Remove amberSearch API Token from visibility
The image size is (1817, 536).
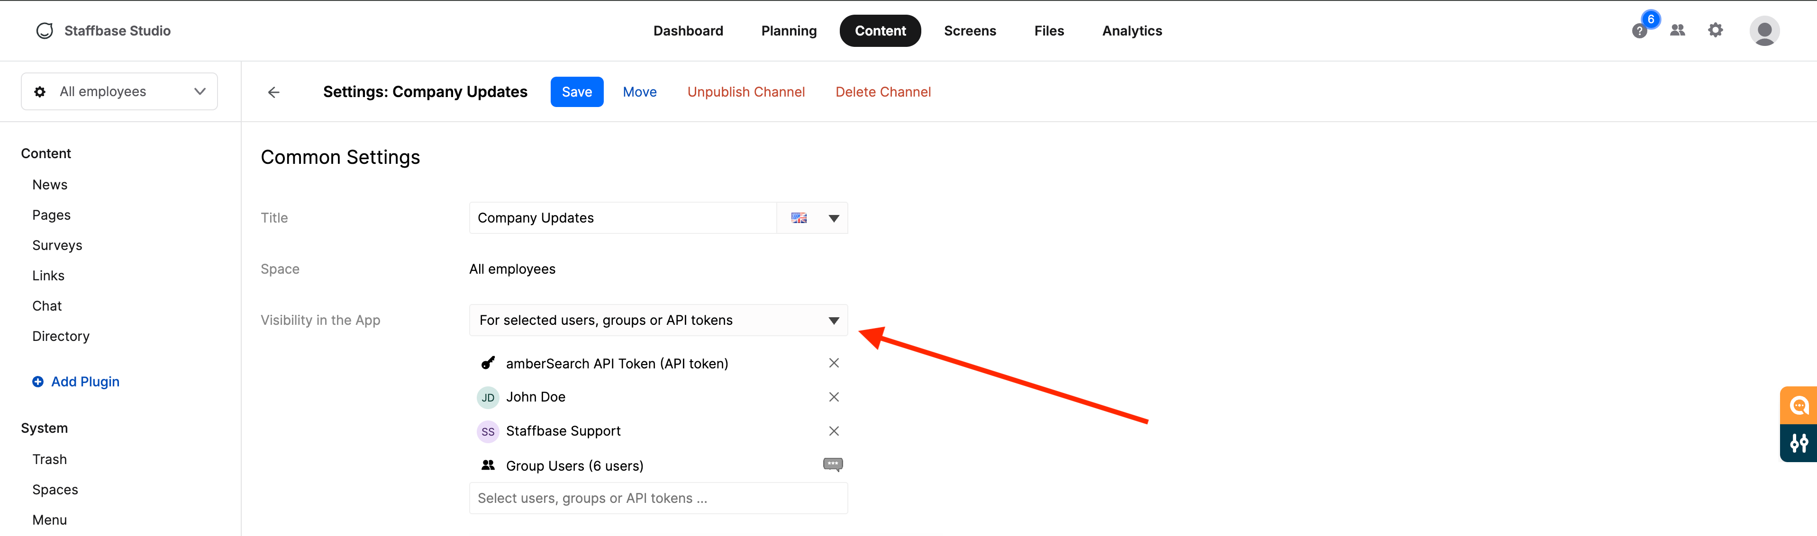coord(834,364)
